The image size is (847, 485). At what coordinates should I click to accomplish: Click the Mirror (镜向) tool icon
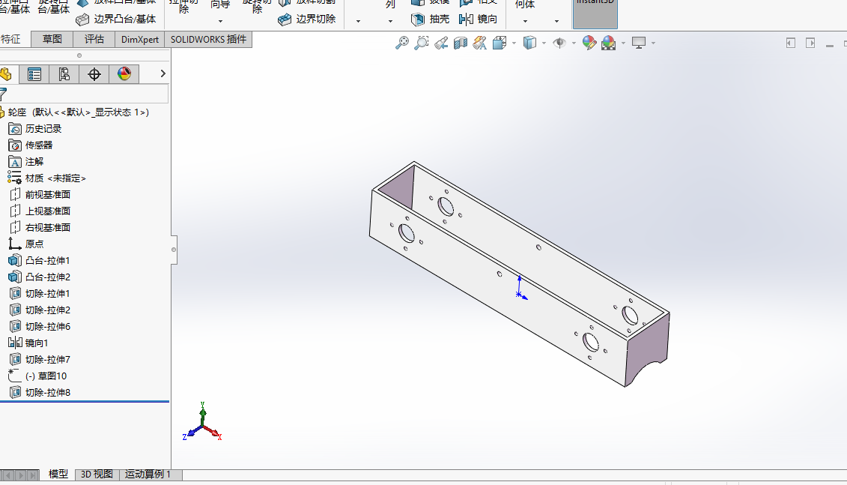point(478,19)
